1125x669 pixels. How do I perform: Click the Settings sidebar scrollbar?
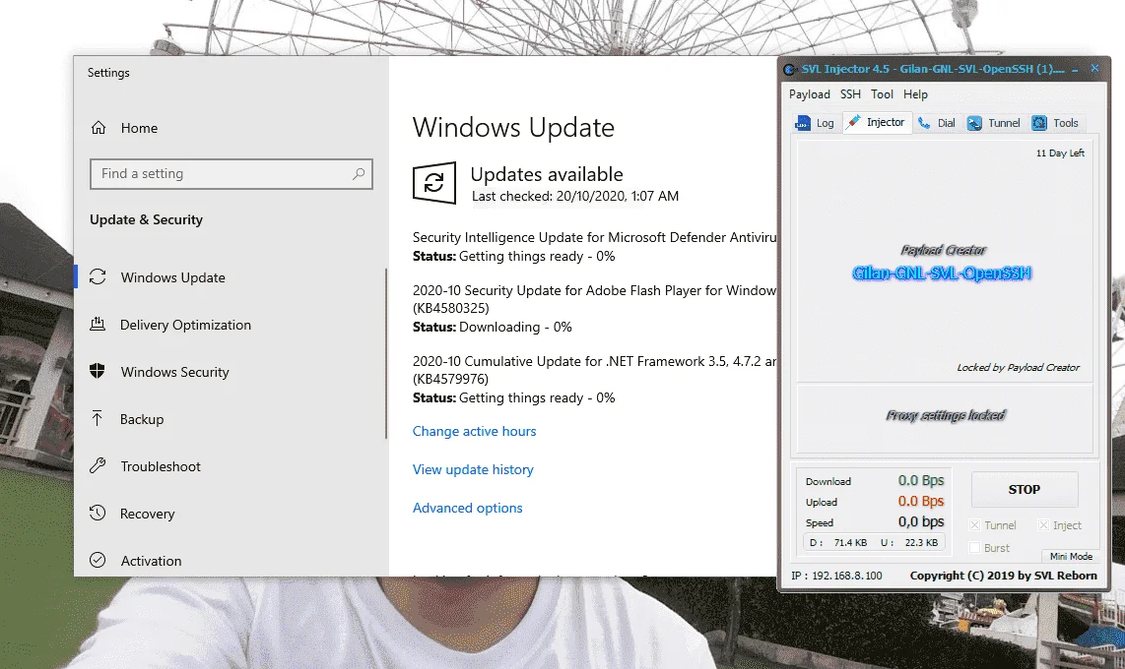pos(386,354)
